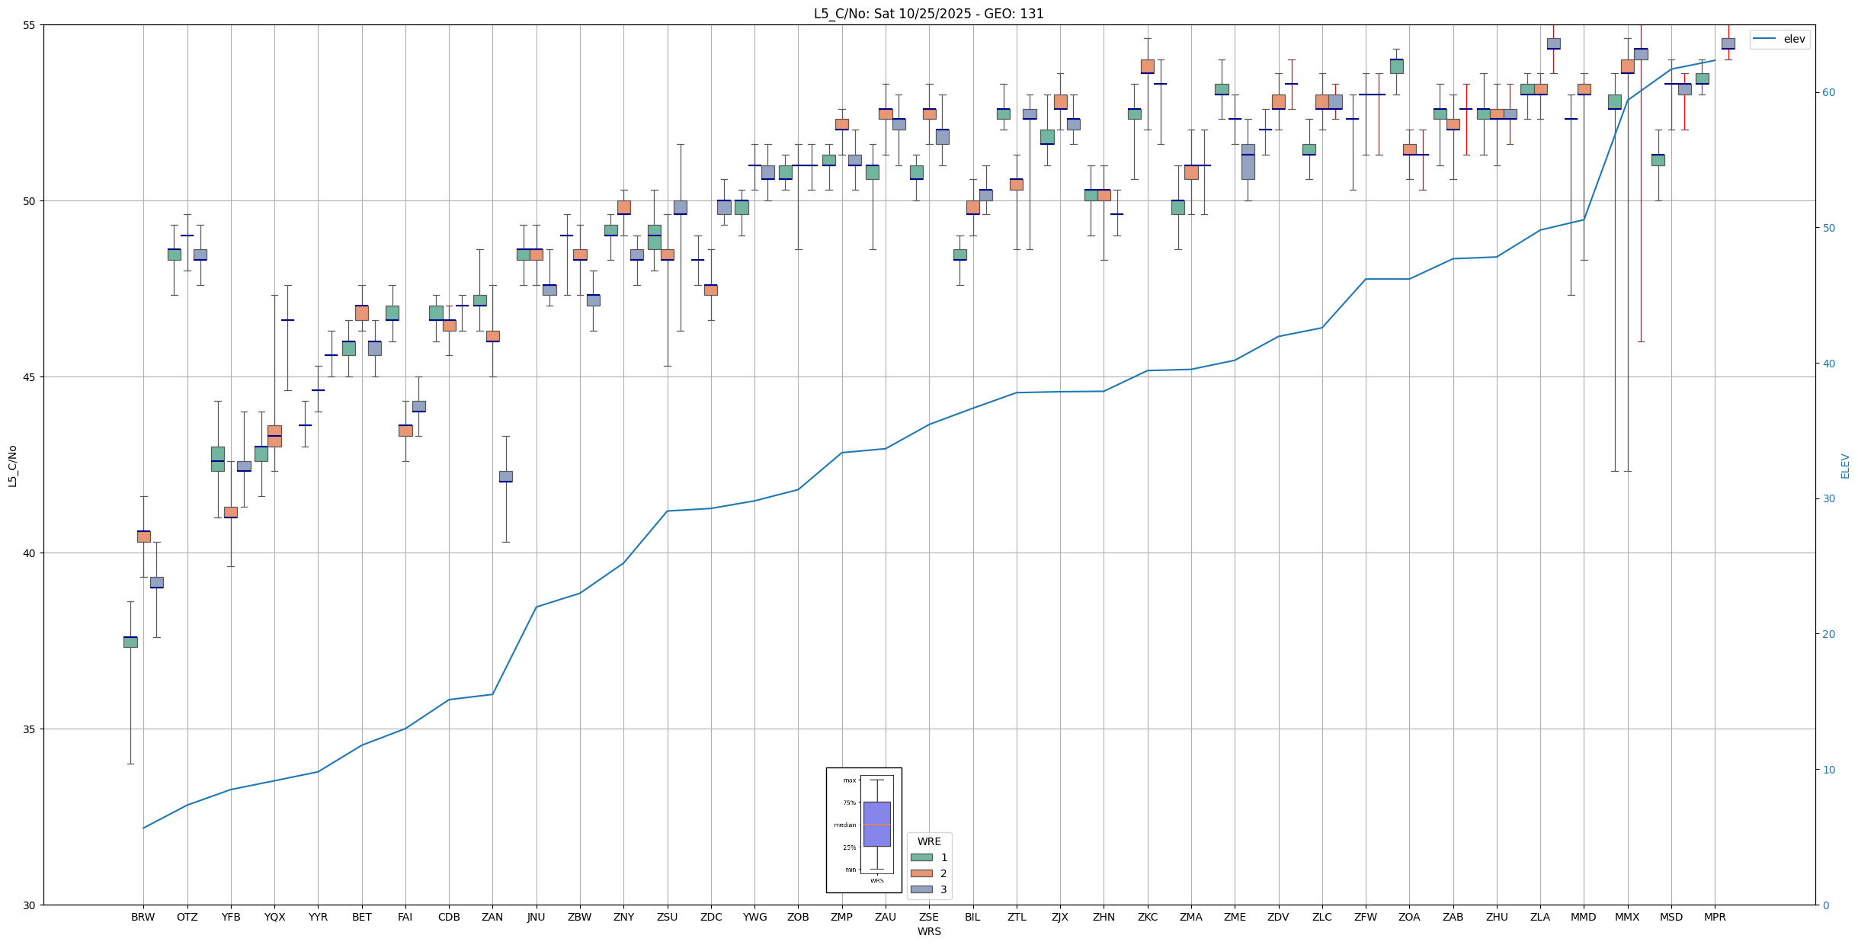The image size is (1858, 945).
Task: Click the L5_C/No y-axis label
Action: point(12,466)
